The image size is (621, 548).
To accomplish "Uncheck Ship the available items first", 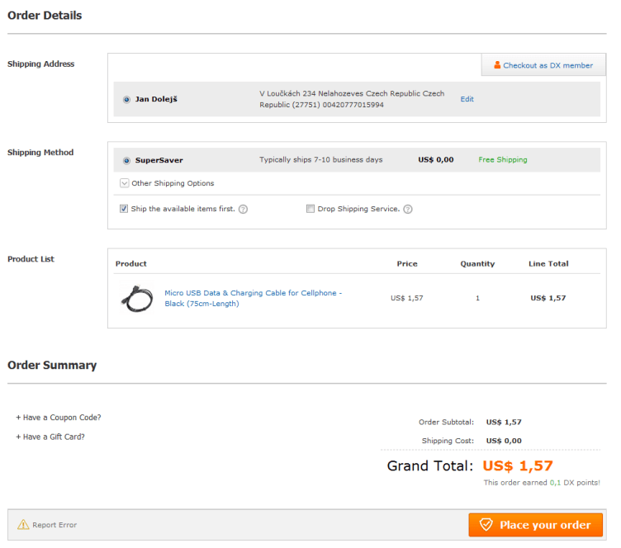I will tap(124, 209).
